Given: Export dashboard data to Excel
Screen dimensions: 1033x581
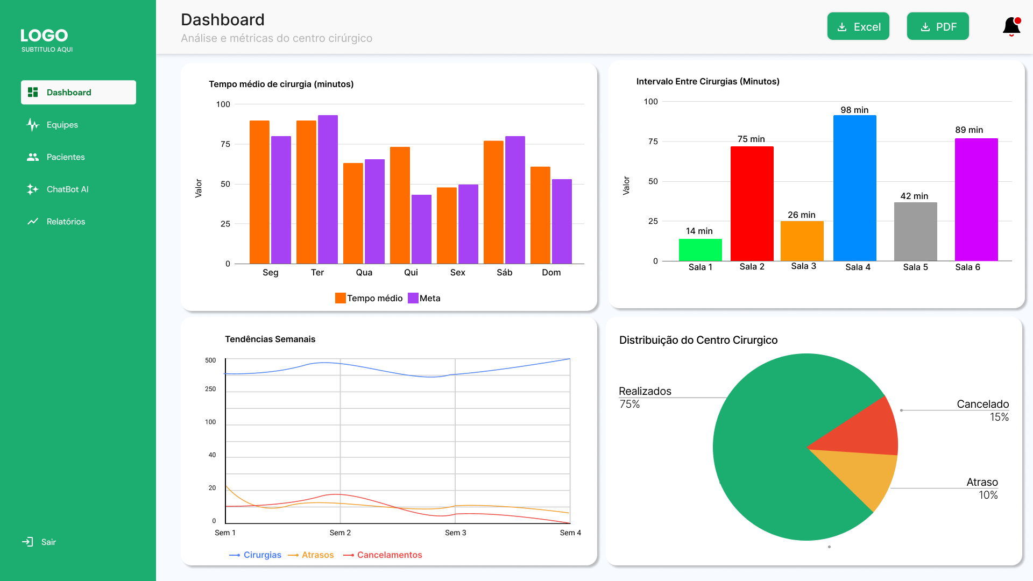Looking at the screenshot, I should (858, 26).
